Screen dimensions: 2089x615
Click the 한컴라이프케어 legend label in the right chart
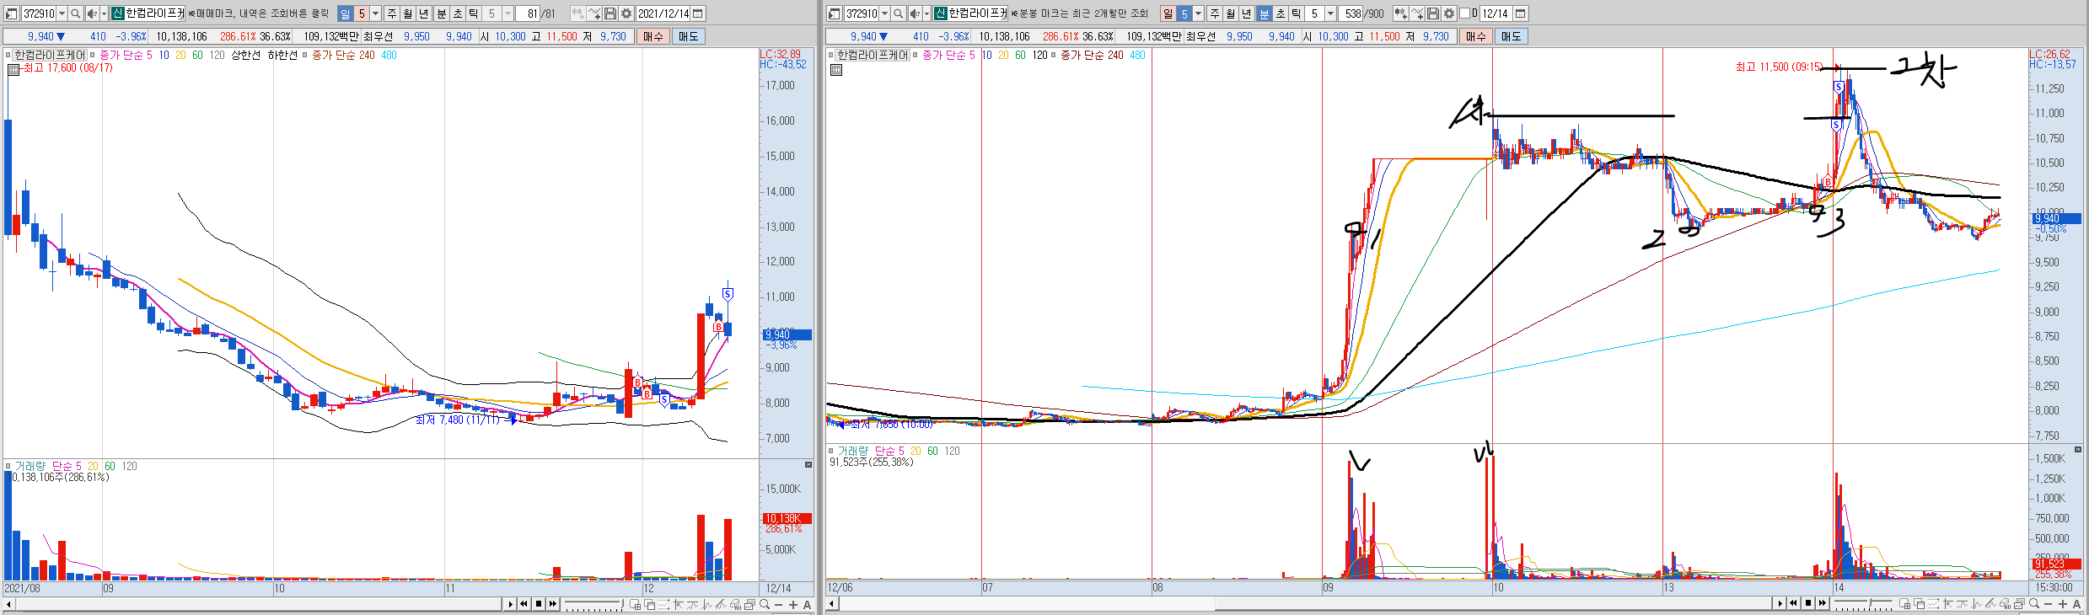pyautogui.click(x=873, y=55)
